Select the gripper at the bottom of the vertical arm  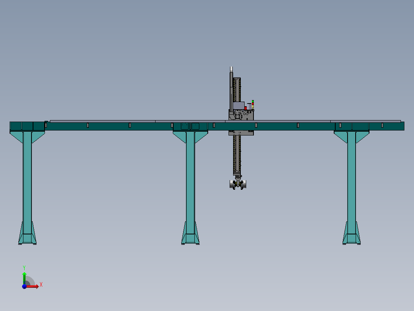[x=238, y=183]
